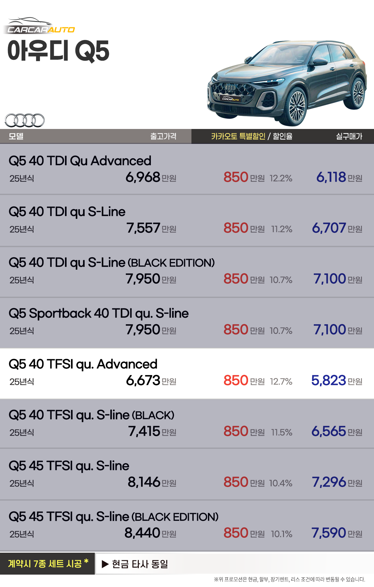Select Q5 40 TDI S-Line BLACK EDITION row
The image size is (374, 587).
(x=112, y=263)
